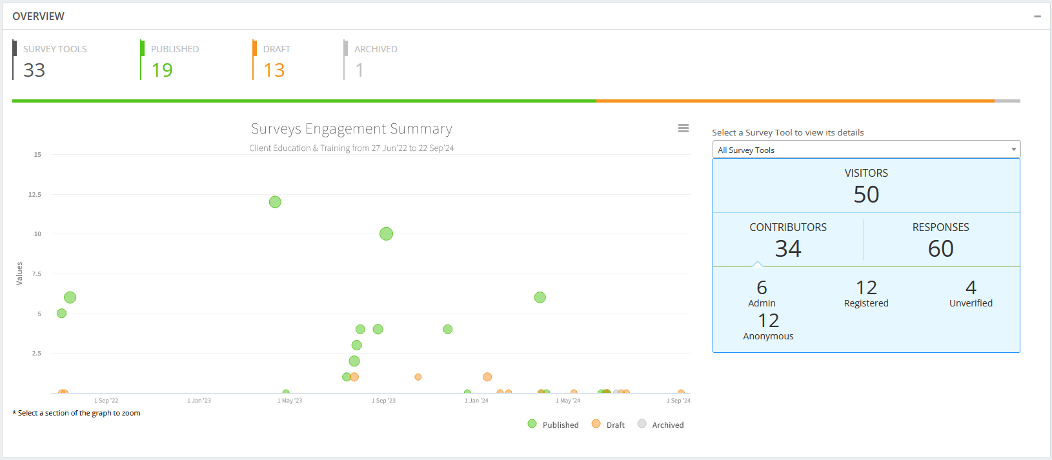Click the Unverified contributors count 4
The image size is (1052, 460).
pyautogui.click(x=971, y=287)
